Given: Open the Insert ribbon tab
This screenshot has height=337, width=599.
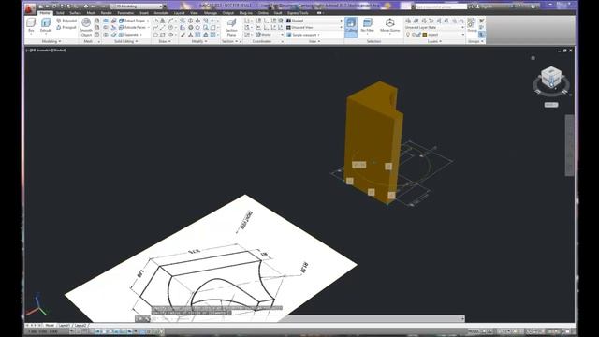Looking at the screenshot, I should point(144,13).
